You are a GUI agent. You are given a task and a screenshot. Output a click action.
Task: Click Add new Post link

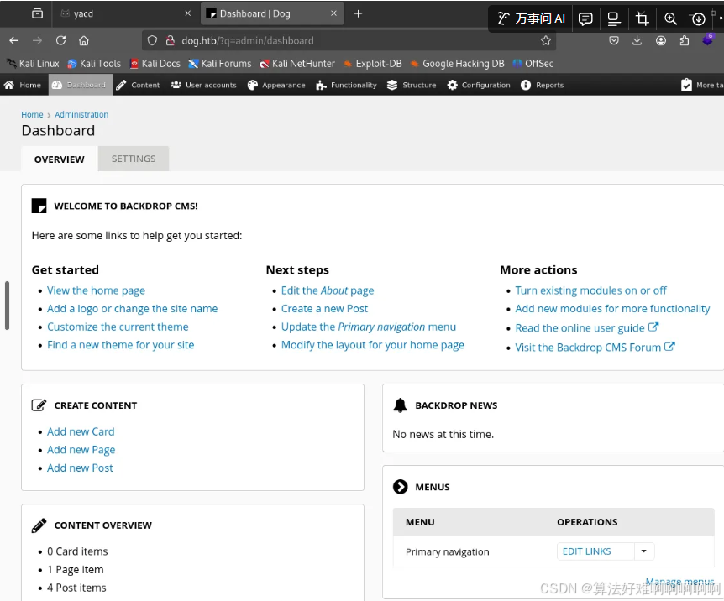[80, 468]
